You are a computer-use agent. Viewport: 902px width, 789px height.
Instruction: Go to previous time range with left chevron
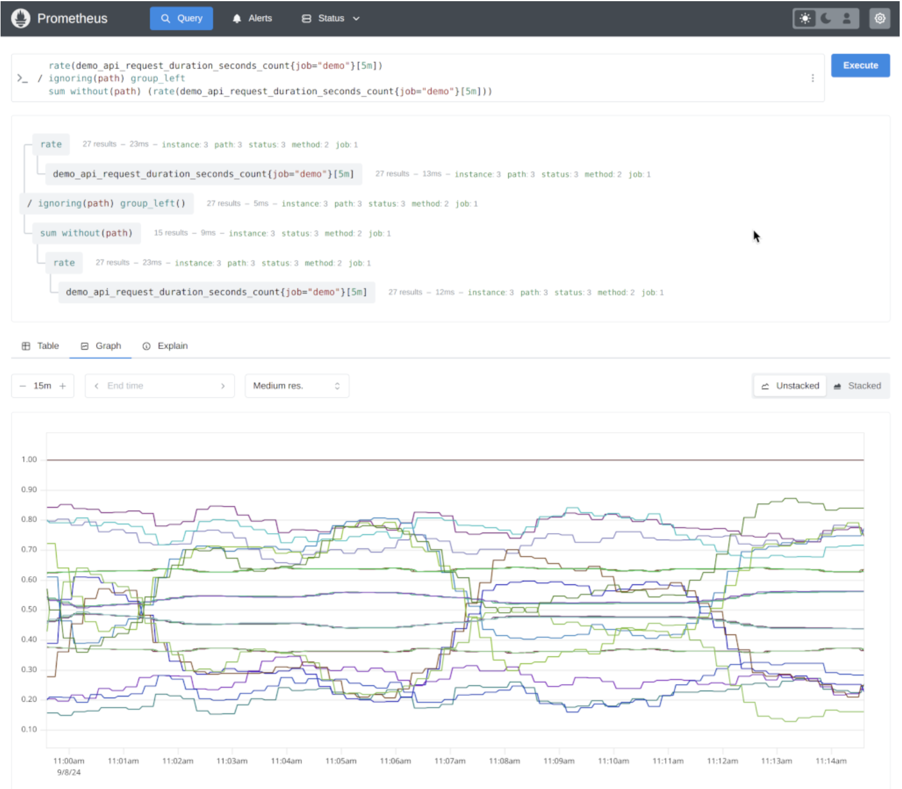point(96,386)
